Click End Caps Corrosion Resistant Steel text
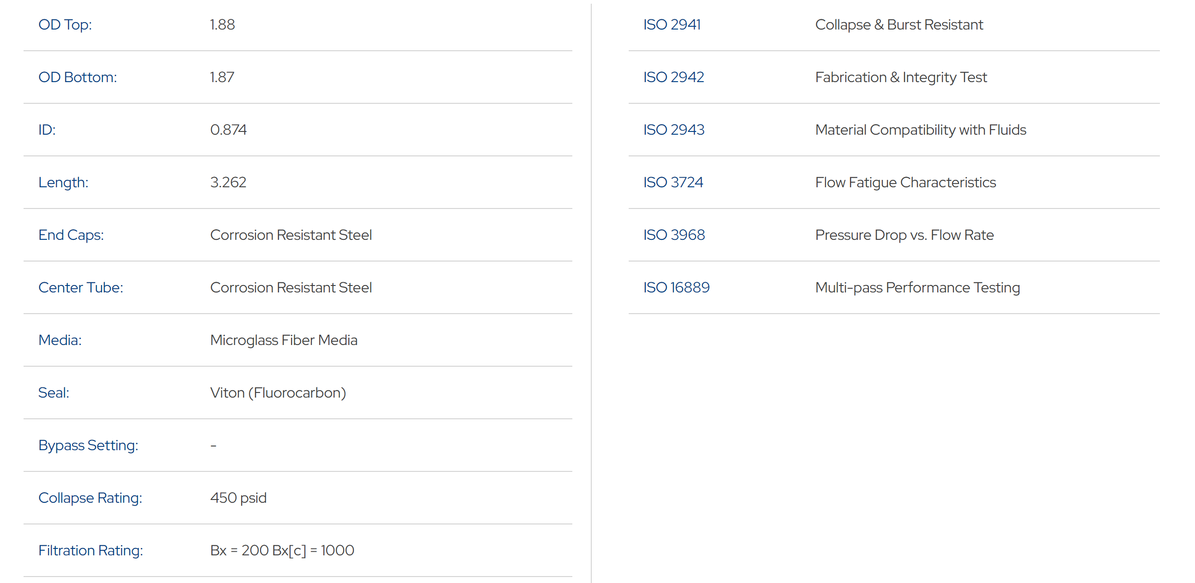The width and height of the screenshot is (1195, 583). point(291,235)
